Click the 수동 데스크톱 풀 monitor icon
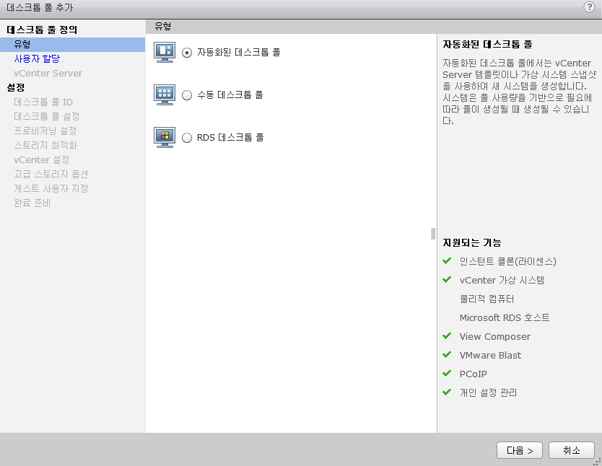The height and width of the screenshot is (466, 602). pyautogui.click(x=165, y=94)
